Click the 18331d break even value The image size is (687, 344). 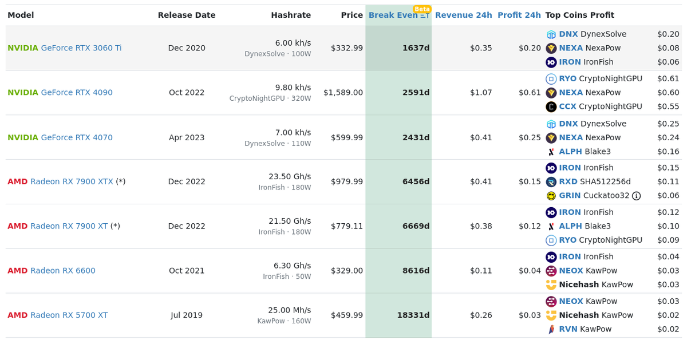click(413, 315)
